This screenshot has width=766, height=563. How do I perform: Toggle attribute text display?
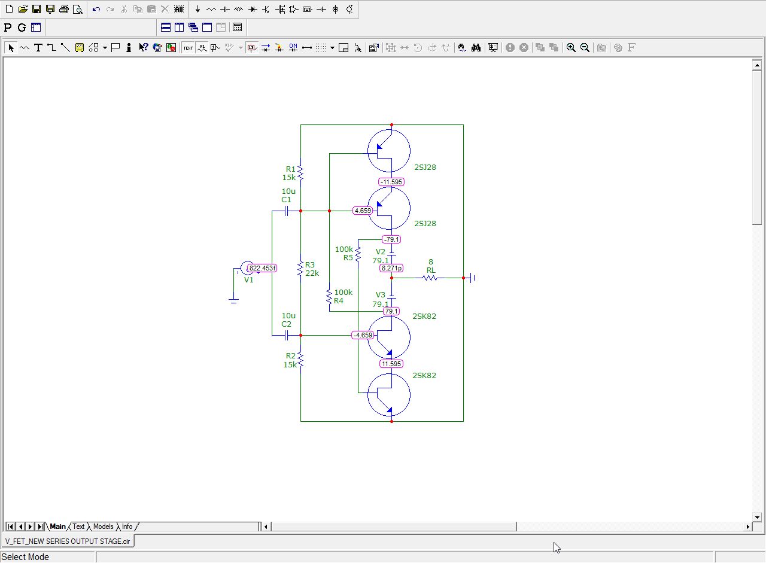202,48
